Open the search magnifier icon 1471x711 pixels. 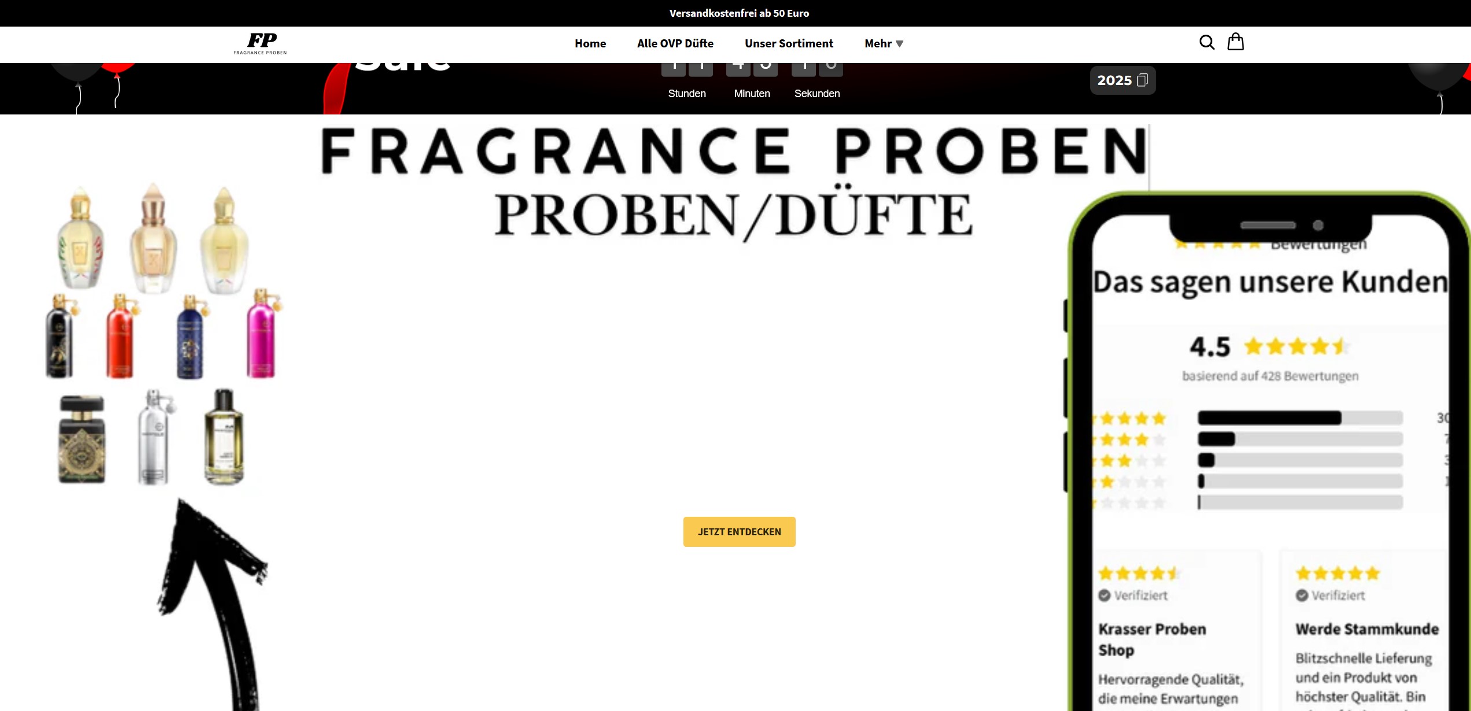(x=1207, y=42)
